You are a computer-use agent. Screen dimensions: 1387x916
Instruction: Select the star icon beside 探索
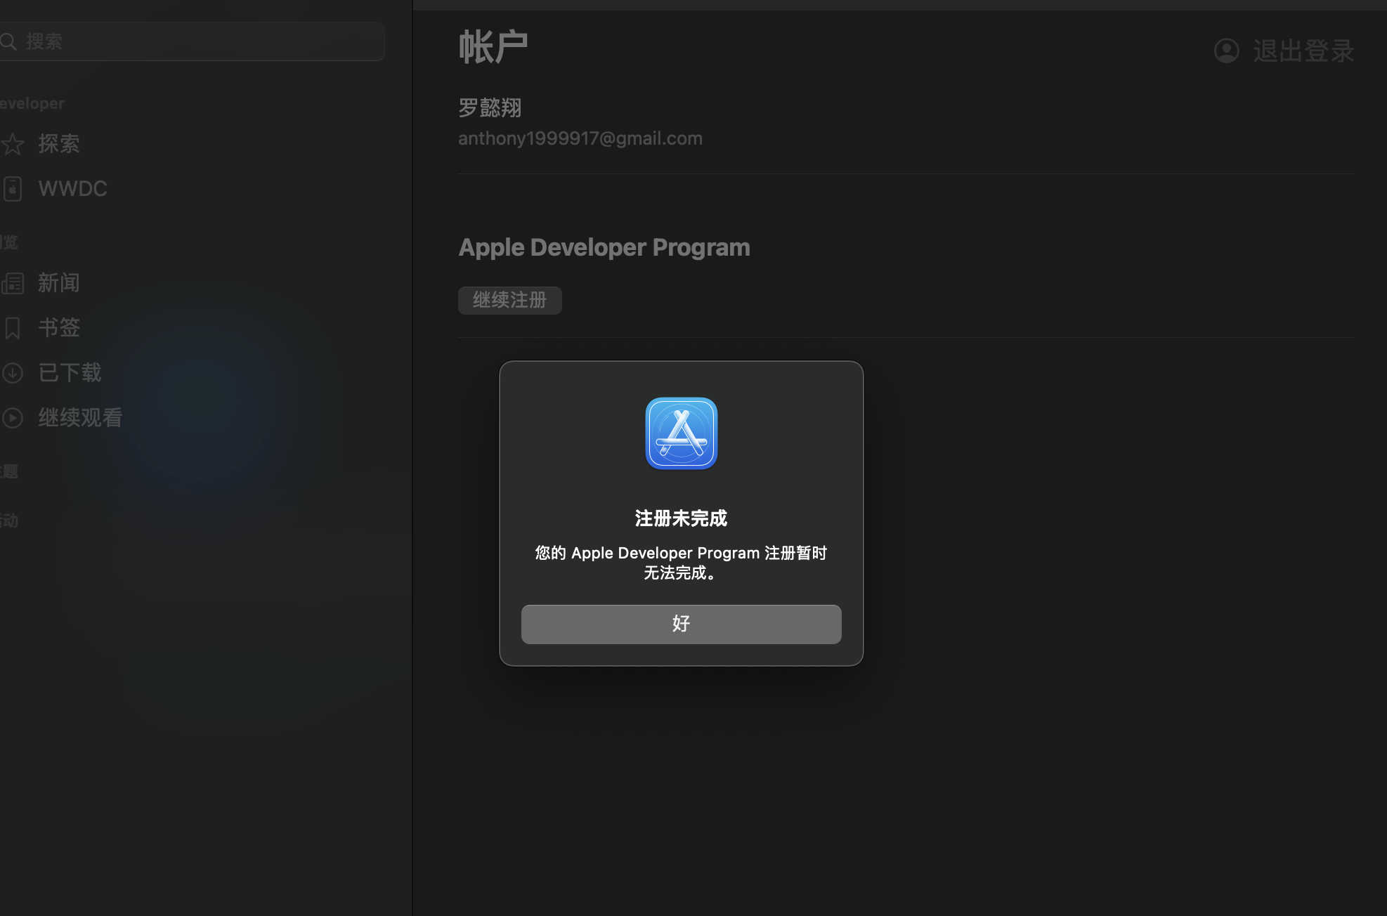(13, 143)
